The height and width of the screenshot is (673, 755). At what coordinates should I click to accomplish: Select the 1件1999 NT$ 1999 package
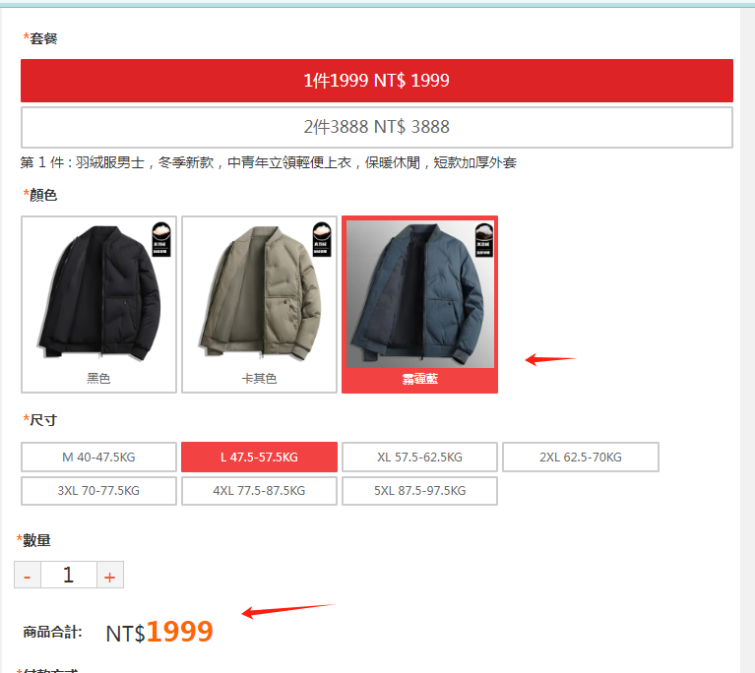click(377, 81)
